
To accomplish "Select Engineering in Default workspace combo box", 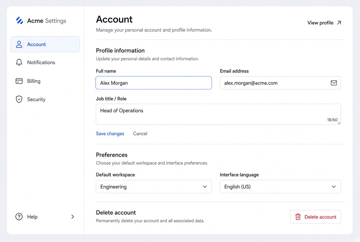I will (x=154, y=186).
